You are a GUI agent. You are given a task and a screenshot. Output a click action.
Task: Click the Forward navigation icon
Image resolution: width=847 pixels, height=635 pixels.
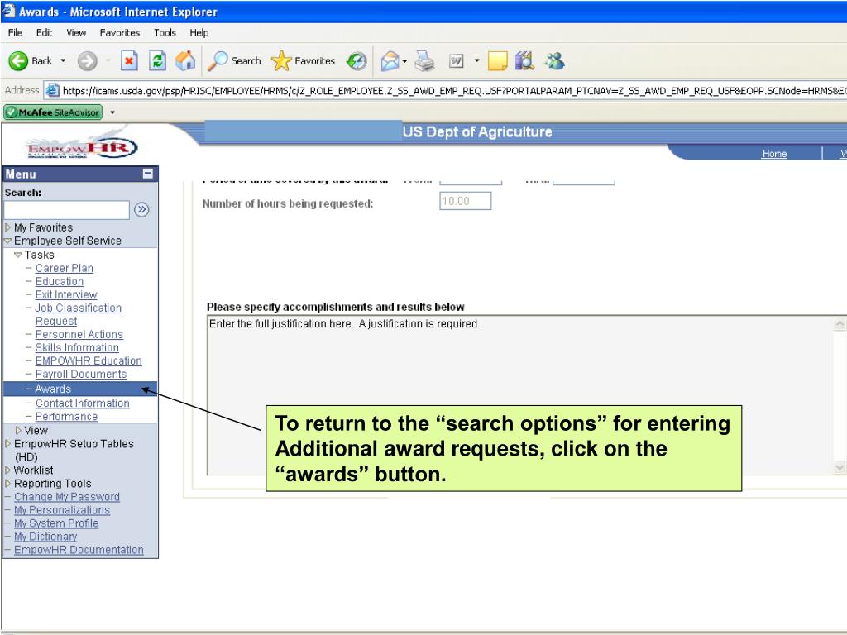(86, 61)
